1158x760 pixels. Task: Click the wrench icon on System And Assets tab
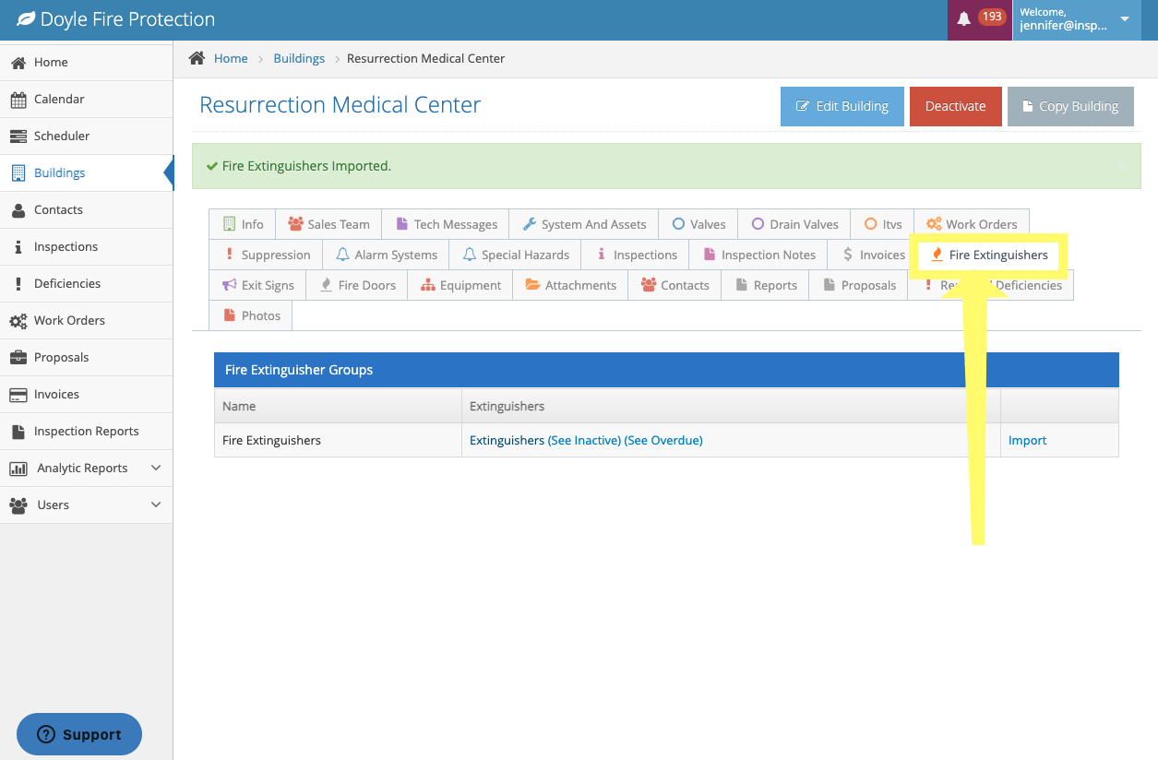tap(529, 224)
